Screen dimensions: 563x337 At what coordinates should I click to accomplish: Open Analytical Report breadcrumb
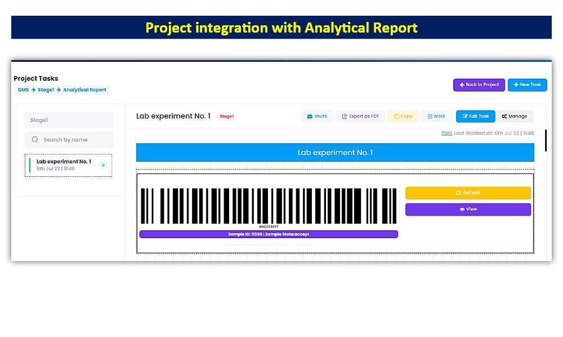click(85, 90)
